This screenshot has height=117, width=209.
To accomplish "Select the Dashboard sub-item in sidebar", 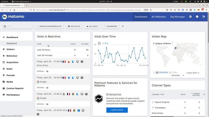I will [x=12, y=43].
